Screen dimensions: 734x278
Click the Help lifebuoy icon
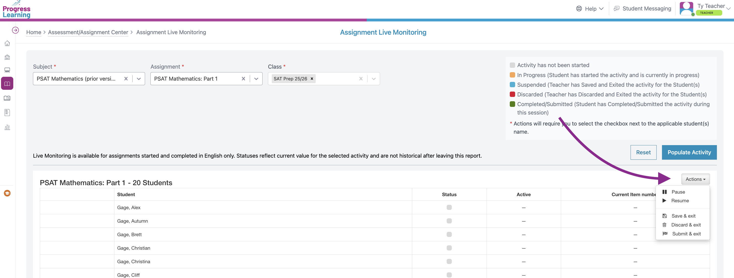579,8
